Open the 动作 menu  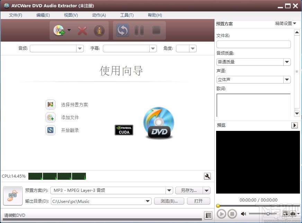coord(99,15)
